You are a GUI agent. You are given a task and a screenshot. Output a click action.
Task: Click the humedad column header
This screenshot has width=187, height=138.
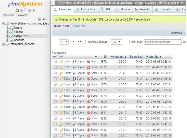click(136, 57)
